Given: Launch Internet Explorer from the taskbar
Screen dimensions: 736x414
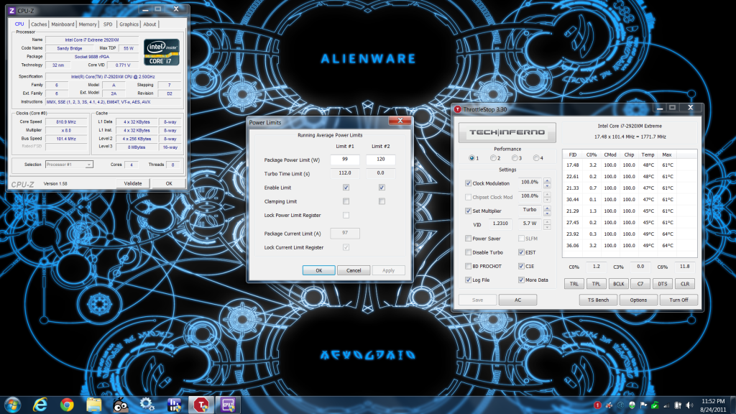Looking at the screenshot, I should (40, 405).
